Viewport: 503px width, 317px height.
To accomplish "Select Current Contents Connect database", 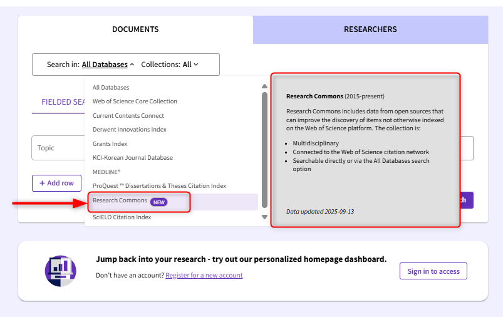I will pyautogui.click(x=128, y=116).
